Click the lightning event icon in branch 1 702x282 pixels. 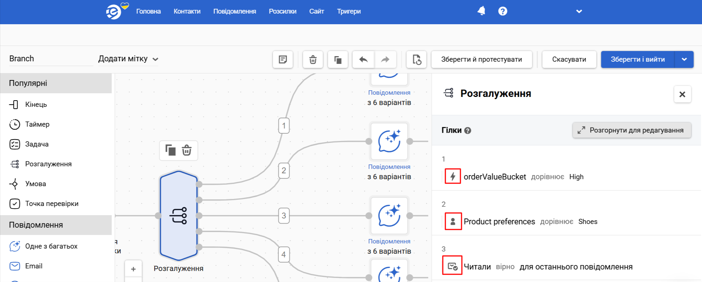click(x=453, y=177)
